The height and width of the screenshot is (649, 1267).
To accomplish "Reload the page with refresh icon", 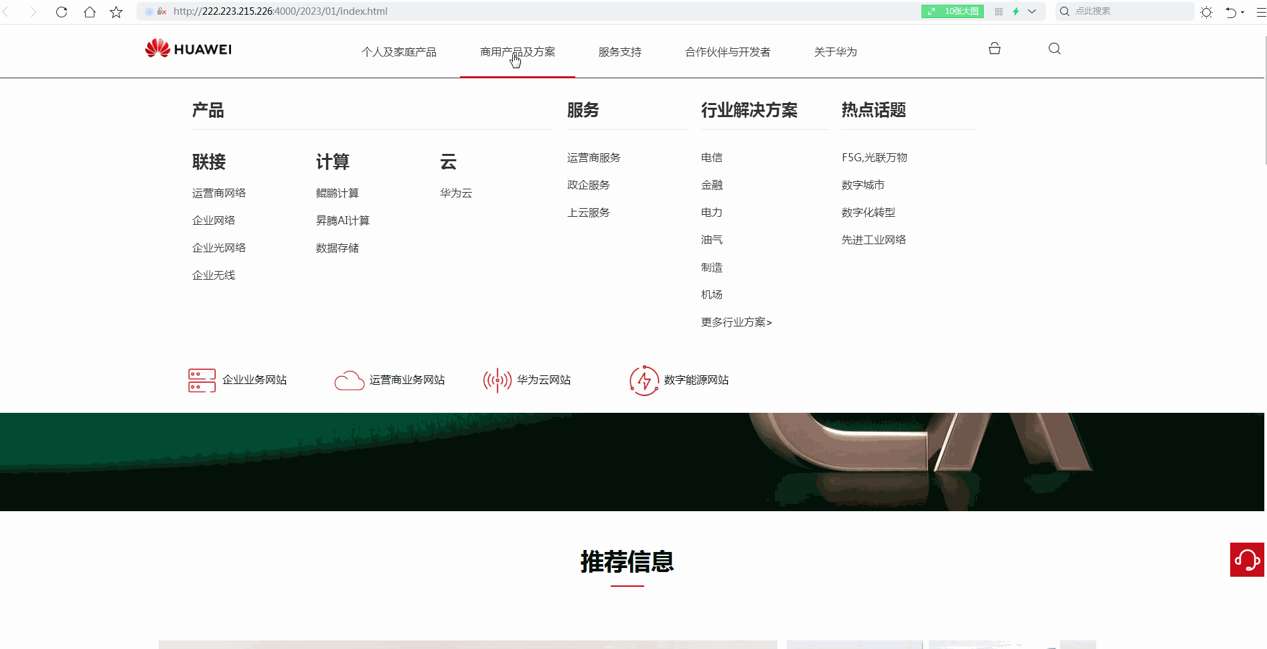I will [x=62, y=11].
